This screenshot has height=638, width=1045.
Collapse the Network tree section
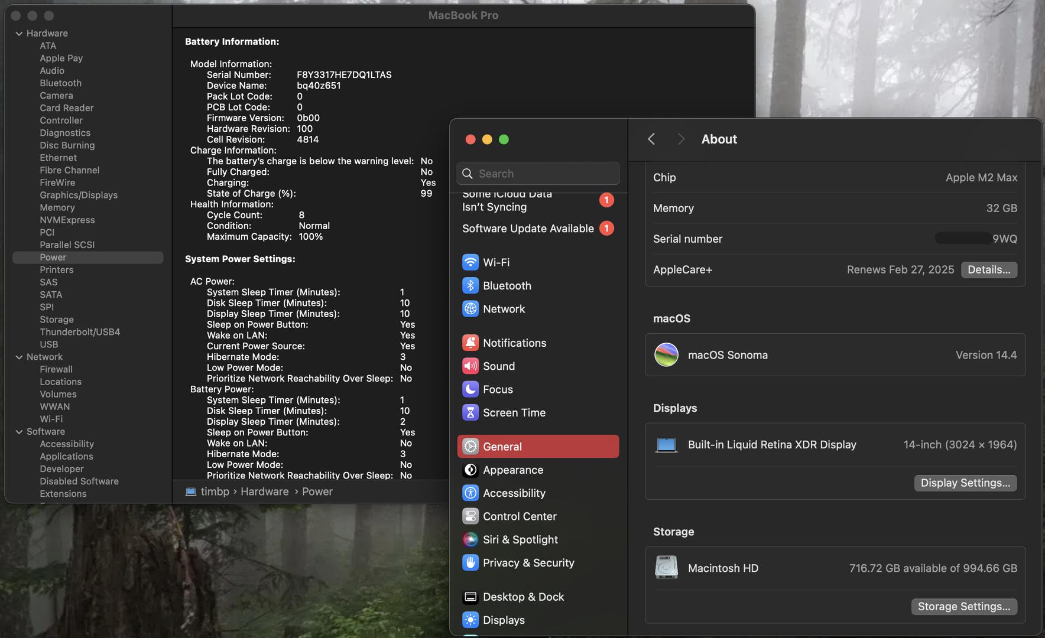click(x=19, y=357)
